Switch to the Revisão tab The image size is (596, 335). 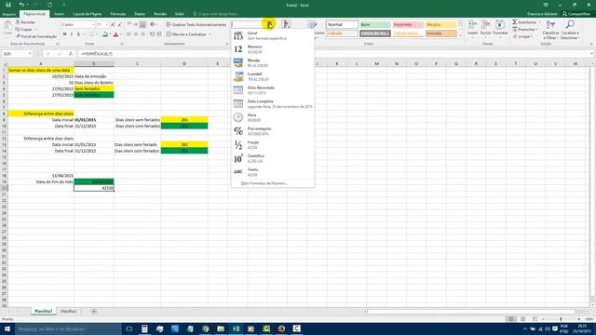pos(160,14)
